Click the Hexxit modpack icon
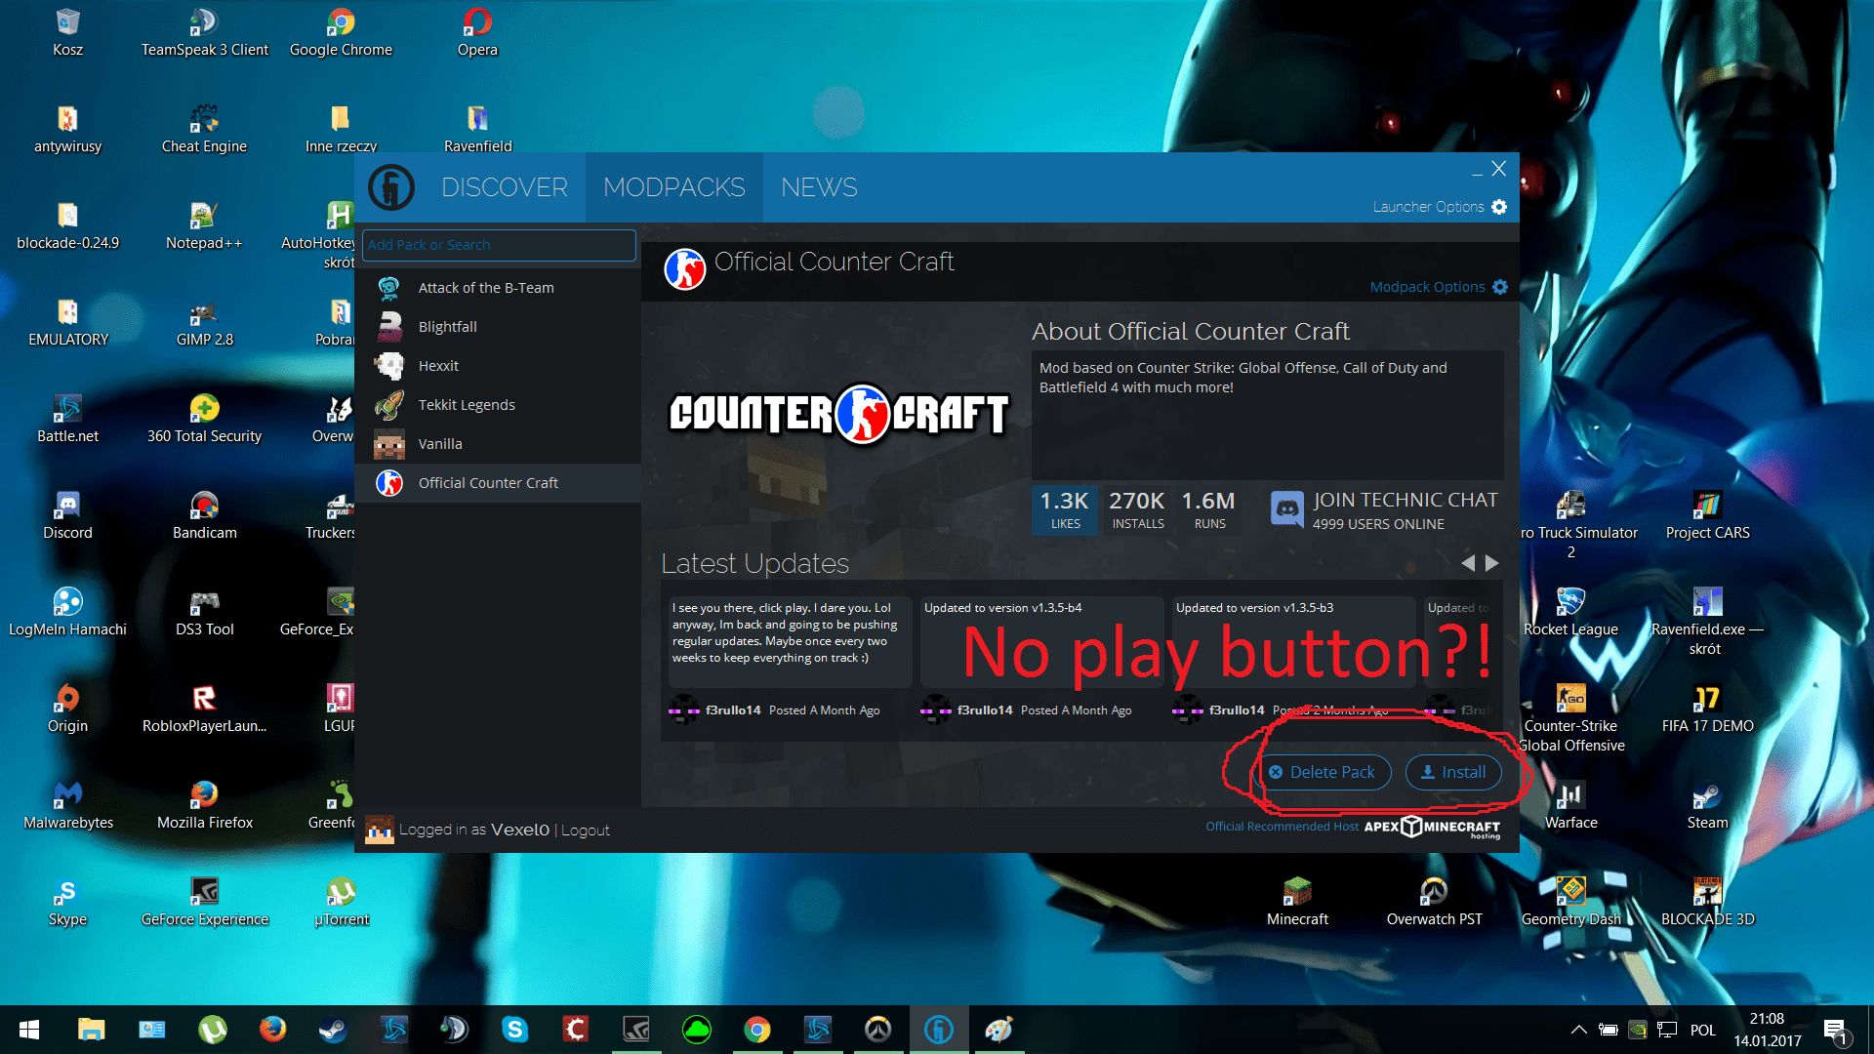The image size is (1874, 1054). [390, 366]
